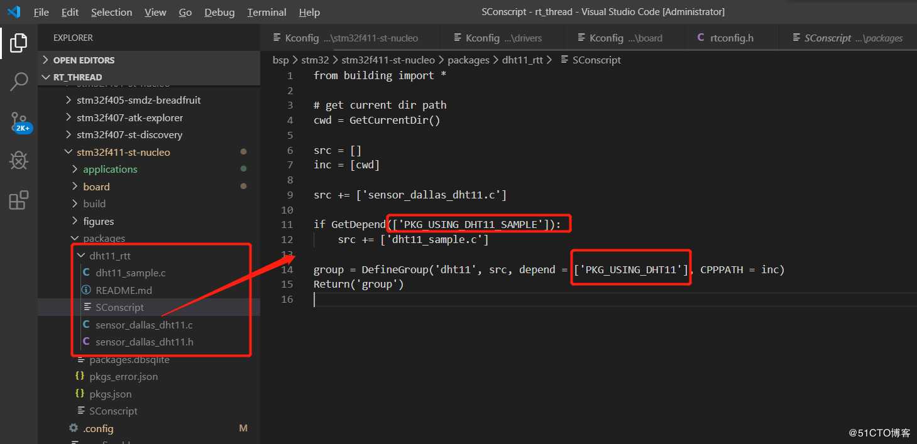Click packages in breadcrumb path
917x444 pixels.
coord(468,60)
